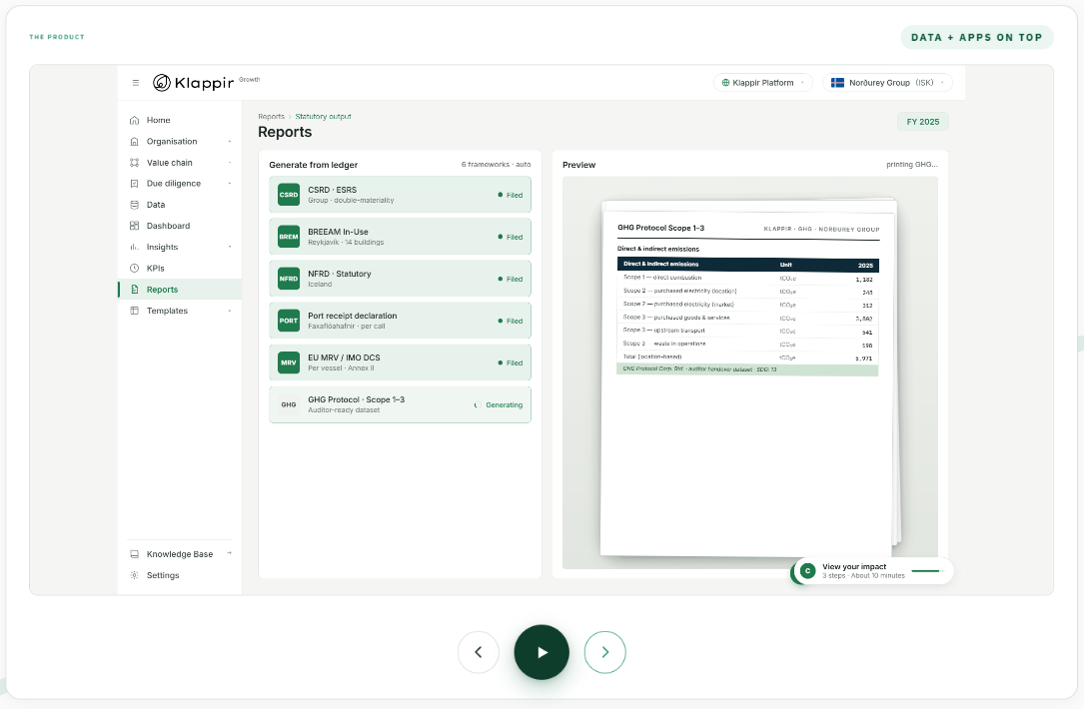Go to the next slide arrow
Screen dimensions: 1084x709
click(604, 652)
